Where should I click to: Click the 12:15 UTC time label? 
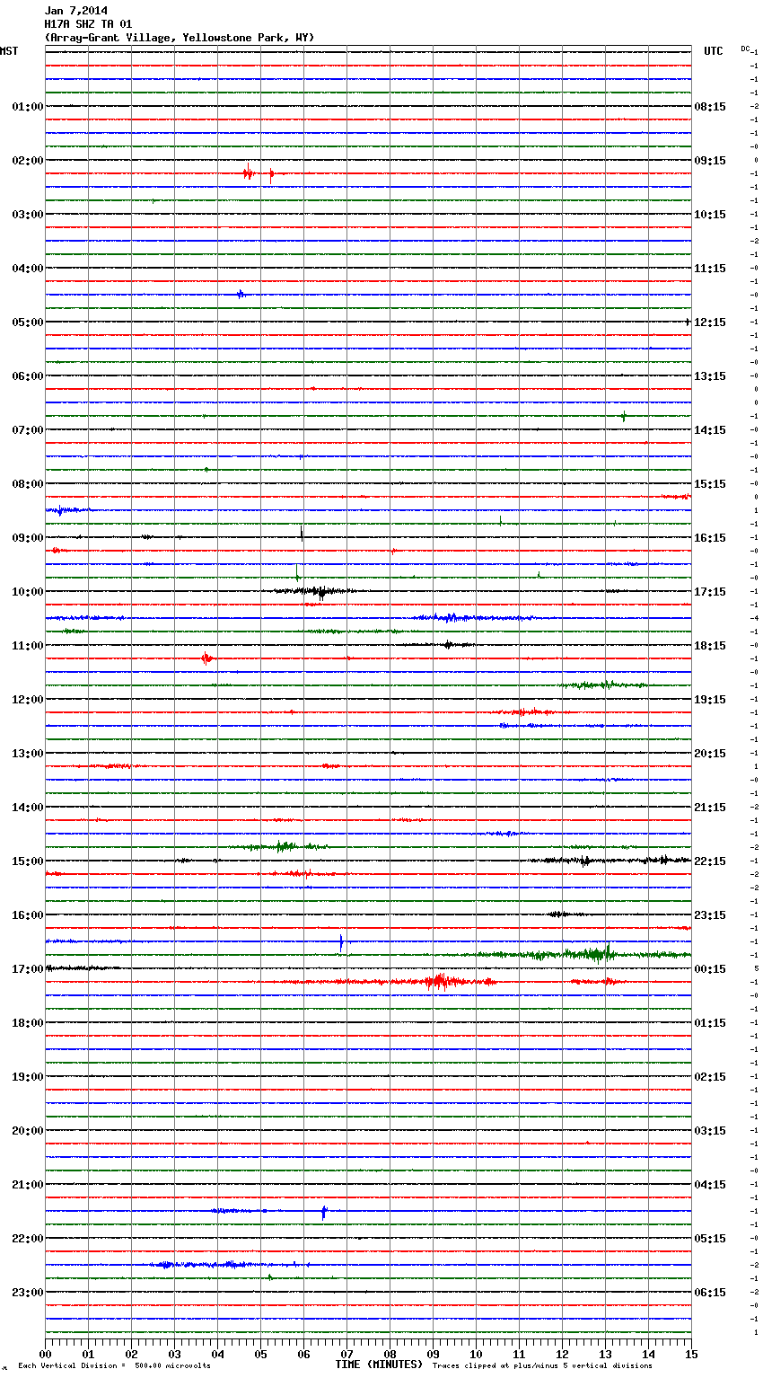[710, 322]
